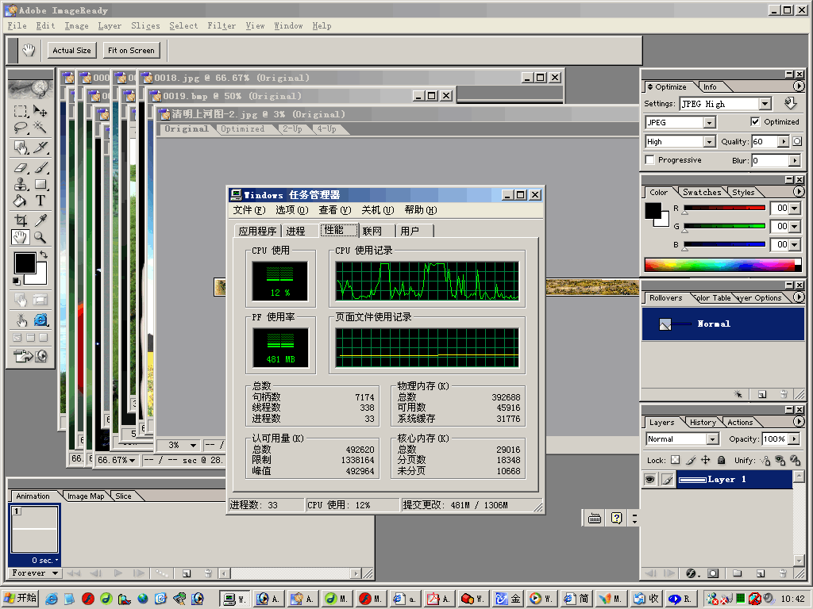Click the 开始 Start button
Screen dimensions: 813x609
[20, 598]
